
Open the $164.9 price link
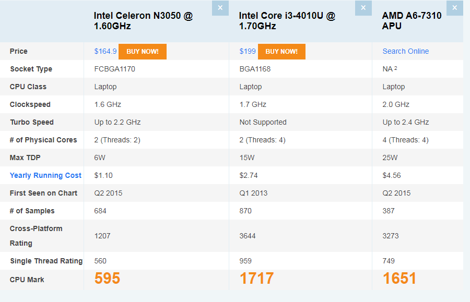(x=105, y=52)
